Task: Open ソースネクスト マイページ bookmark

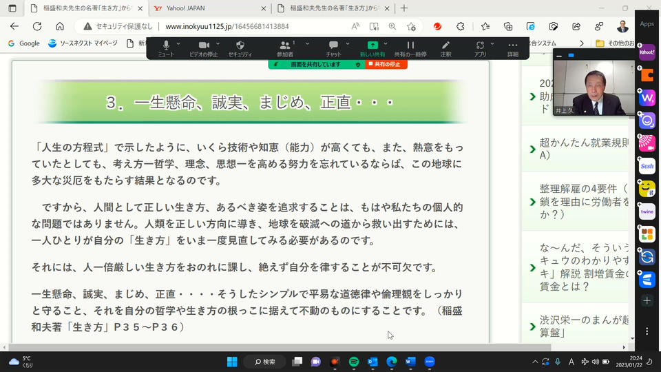Action: pos(83,43)
